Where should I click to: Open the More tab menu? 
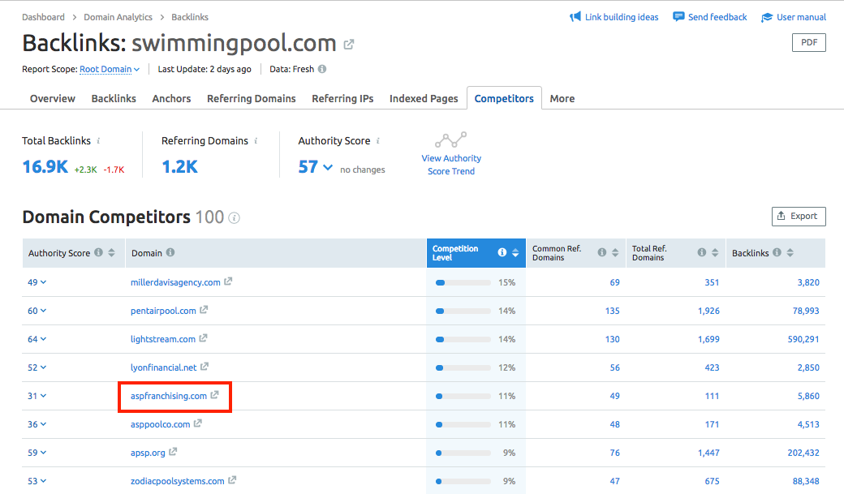pyautogui.click(x=562, y=98)
